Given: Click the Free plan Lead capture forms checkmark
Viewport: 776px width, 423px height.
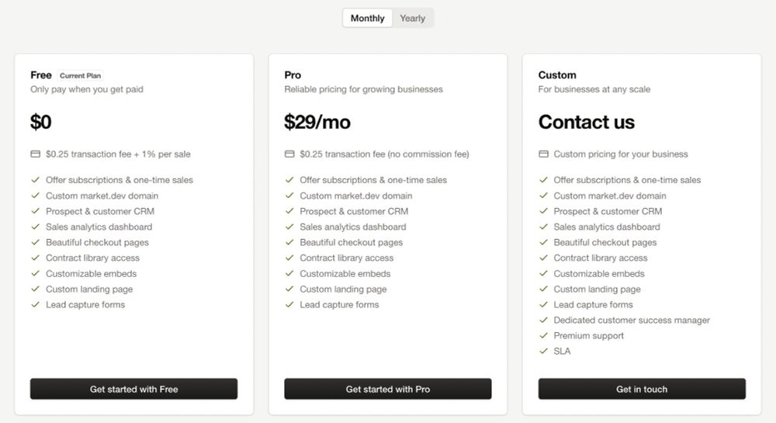Looking at the screenshot, I should pyautogui.click(x=35, y=304).
